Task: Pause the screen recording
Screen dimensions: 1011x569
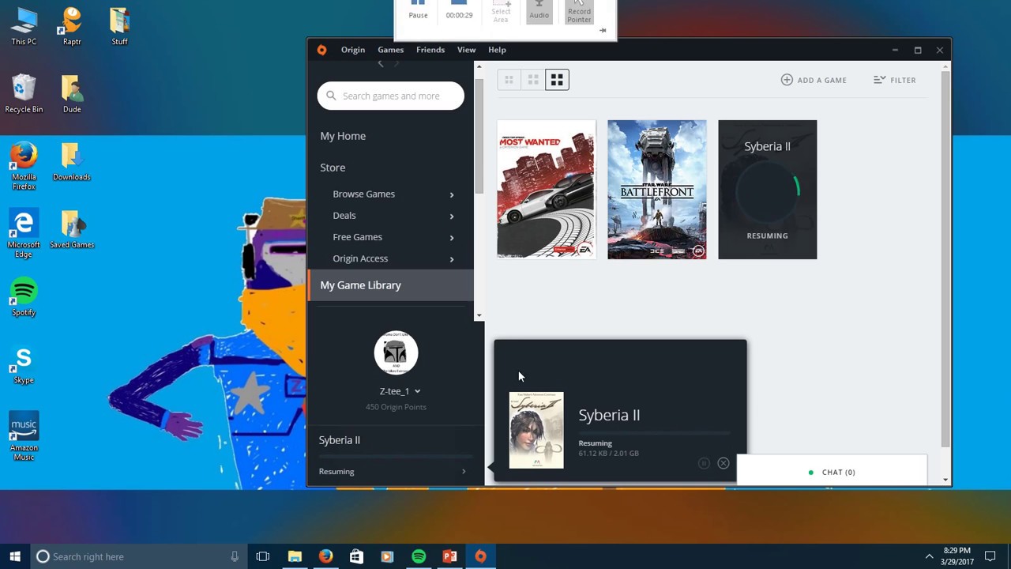Action: click(418, 10)
